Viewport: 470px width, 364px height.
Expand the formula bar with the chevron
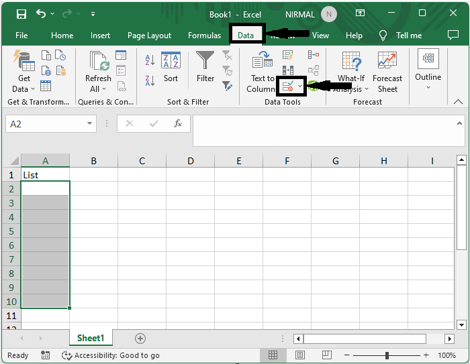[459, 123]
